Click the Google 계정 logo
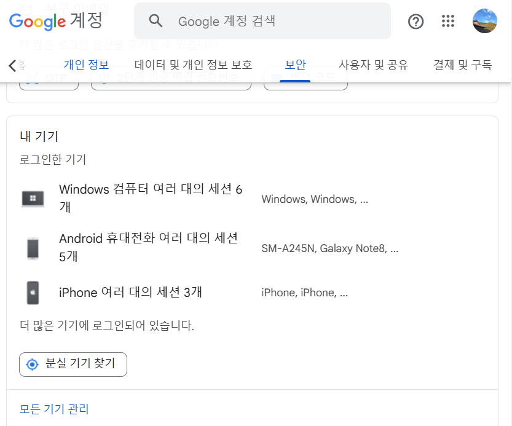Screen dimensions: 512x426 tap(56, 21)
